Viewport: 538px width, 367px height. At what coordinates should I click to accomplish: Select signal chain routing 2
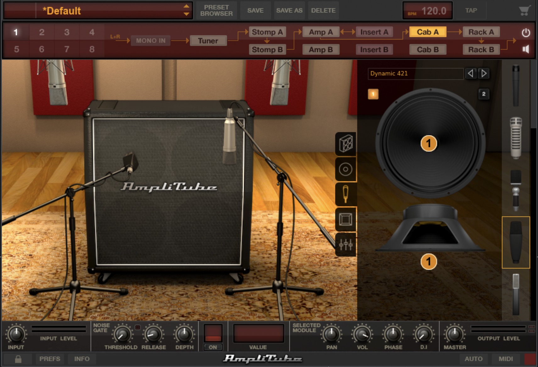click(42, 32)
